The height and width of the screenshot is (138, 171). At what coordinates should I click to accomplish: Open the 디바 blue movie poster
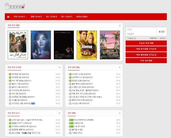41,45
